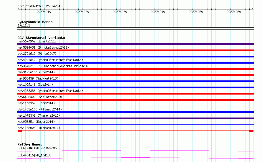
Task: Click the nsv960439 (Sudmant2013) label
Action: coord(38,78)
